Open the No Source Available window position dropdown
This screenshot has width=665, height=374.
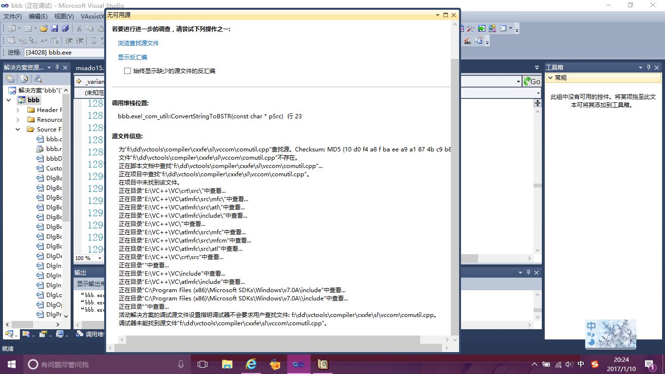pos(438,15)
